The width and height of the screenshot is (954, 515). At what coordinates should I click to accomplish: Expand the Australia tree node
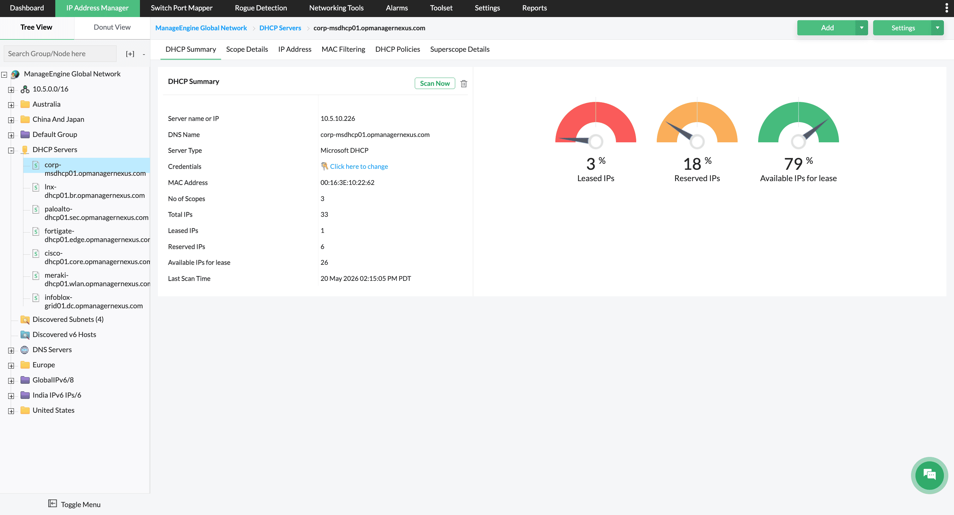11,105
